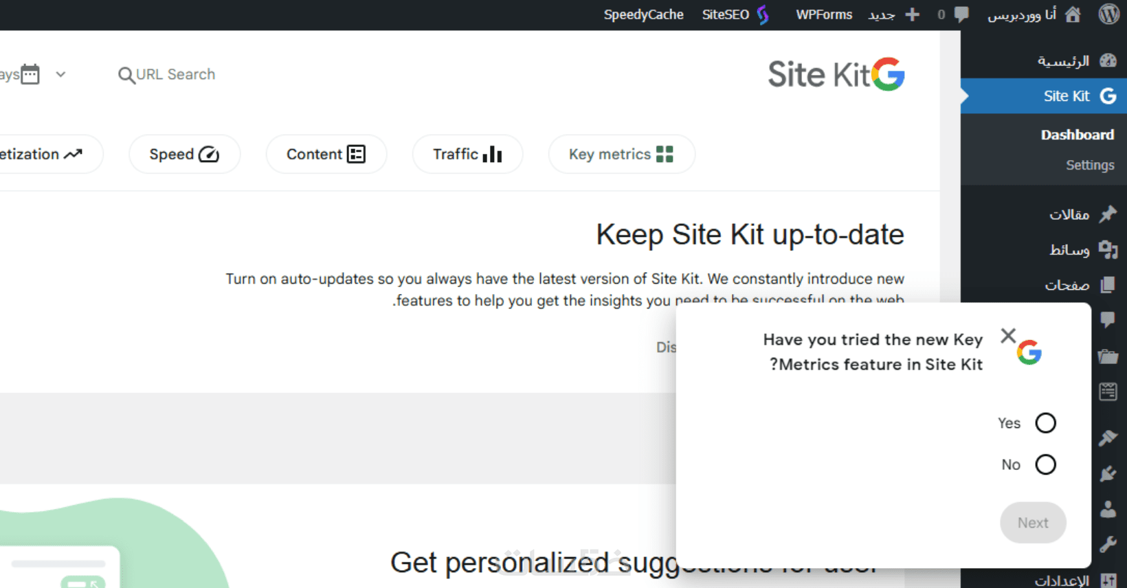Click the Key metrics grid icon
1127x588 pixels.
(x=665, y=154)
